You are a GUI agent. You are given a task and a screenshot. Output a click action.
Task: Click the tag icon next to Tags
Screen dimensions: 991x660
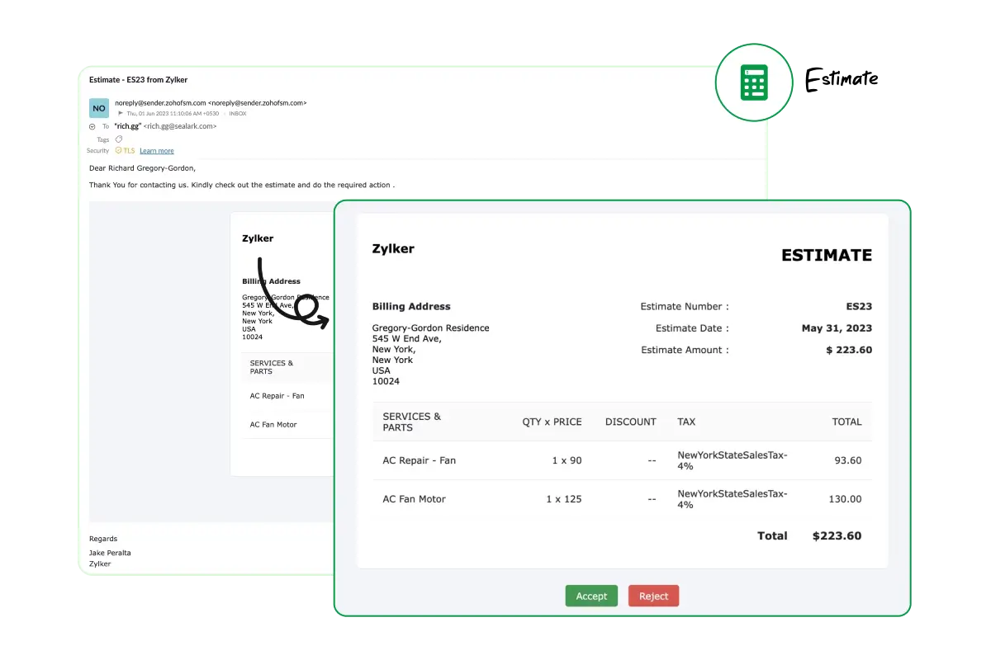pyautogui.click(x=119, y=139)
